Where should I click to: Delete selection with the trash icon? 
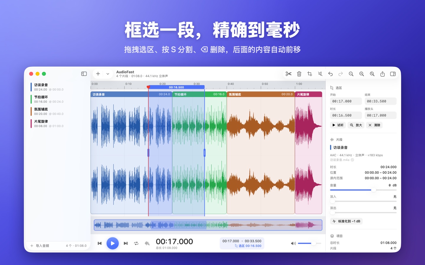tap(299, 74)
